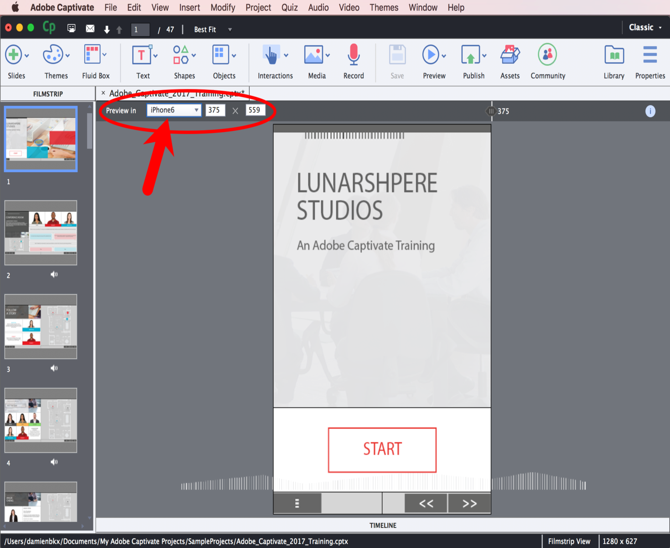Image resolution: width=670 pixels, height=548 pixels.
Task: Go to previous slide with up arrow
Action: pyautogui.click(x=119, y=29)
